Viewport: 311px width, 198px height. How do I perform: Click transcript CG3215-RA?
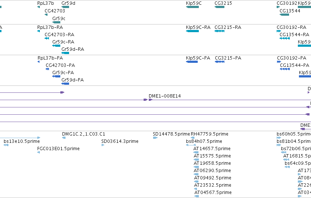(219, 31)
